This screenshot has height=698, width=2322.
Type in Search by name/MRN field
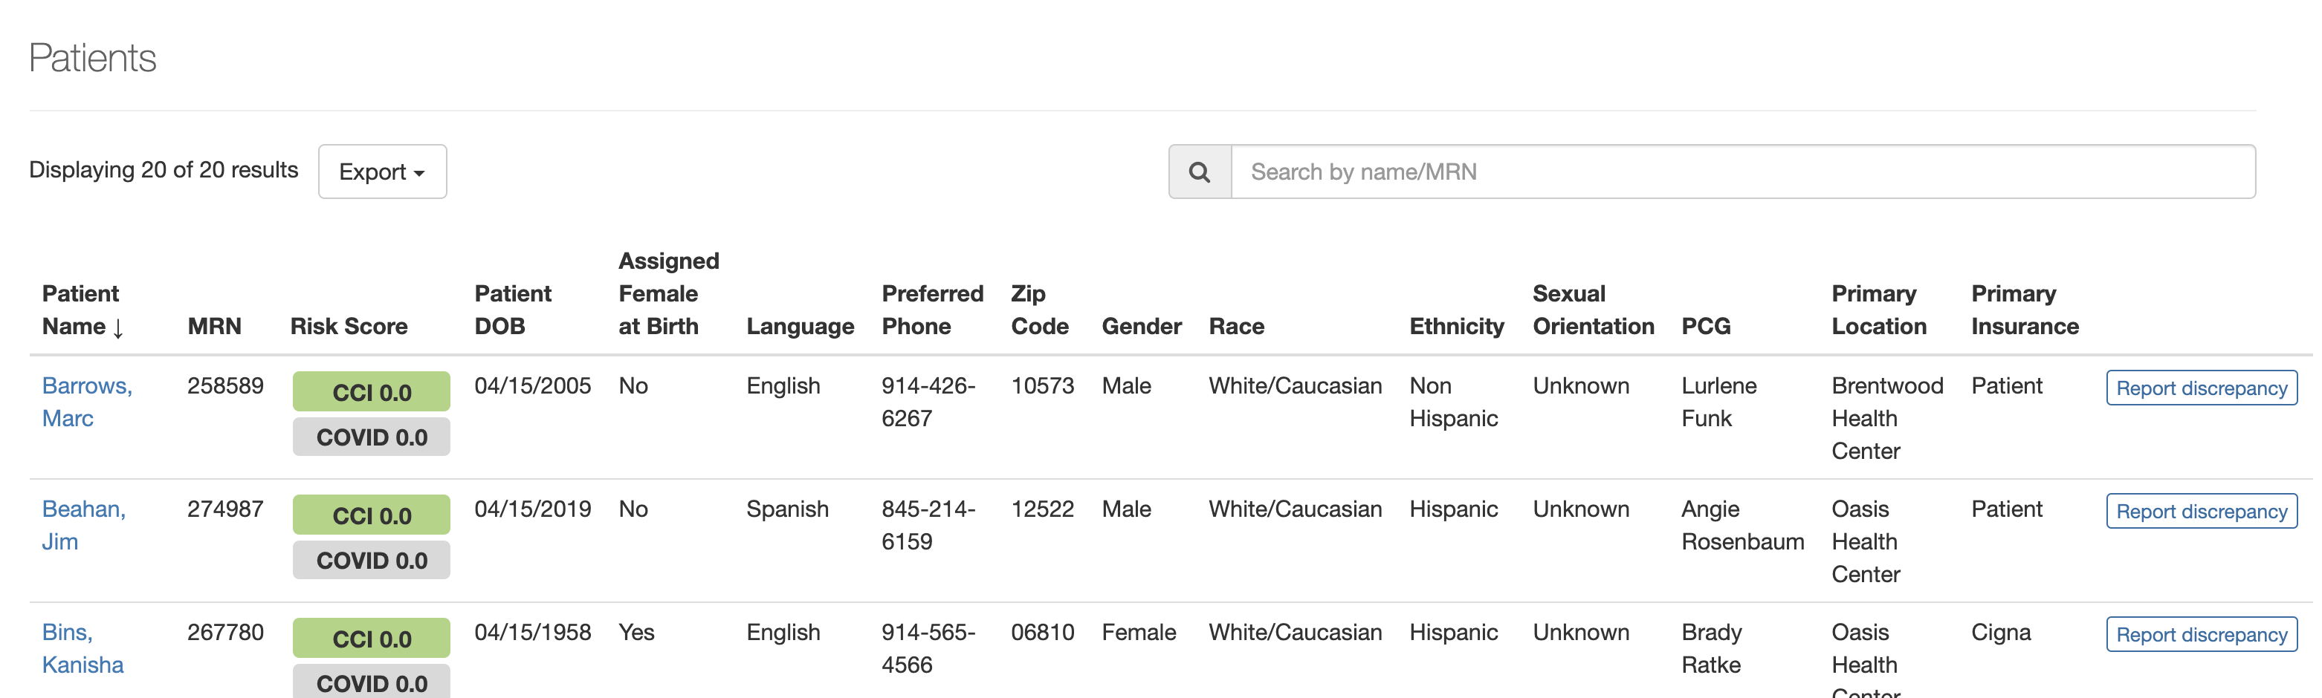[x=1741, y=172]
